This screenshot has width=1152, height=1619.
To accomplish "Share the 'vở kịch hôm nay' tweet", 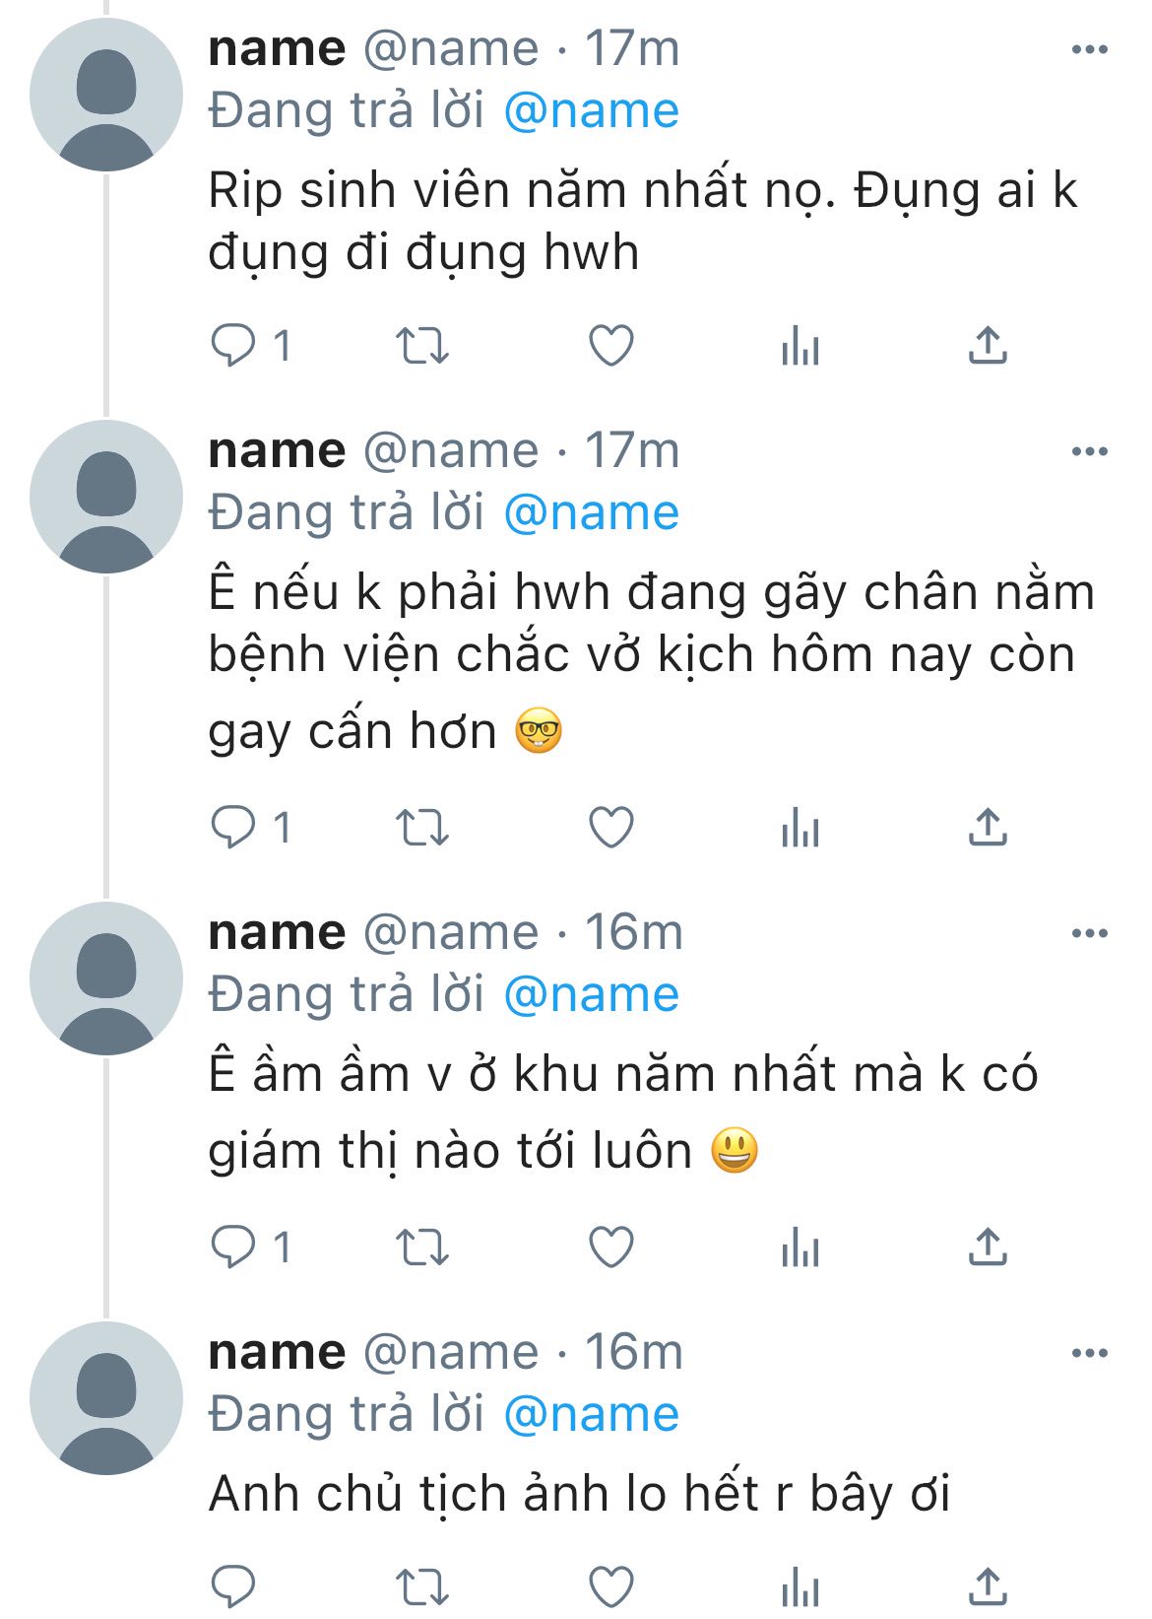I will pos(988,828).
